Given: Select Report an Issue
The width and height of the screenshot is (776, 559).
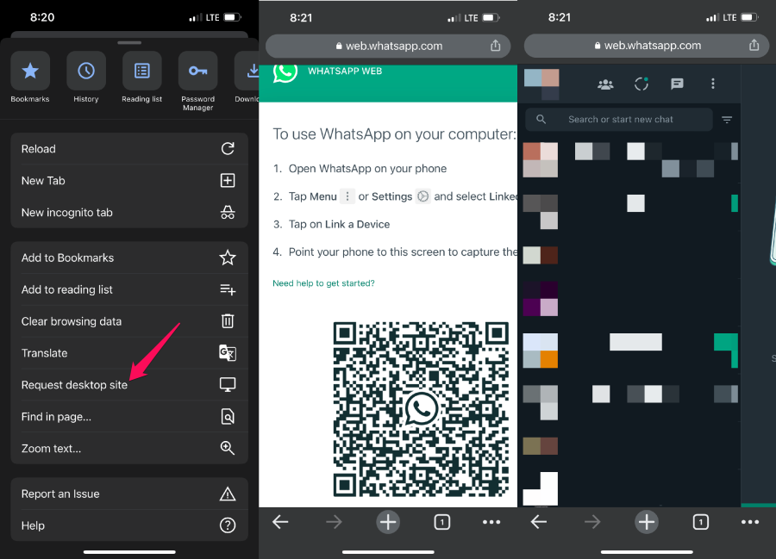Looking at the screenshot, I should tap(129, 494).
